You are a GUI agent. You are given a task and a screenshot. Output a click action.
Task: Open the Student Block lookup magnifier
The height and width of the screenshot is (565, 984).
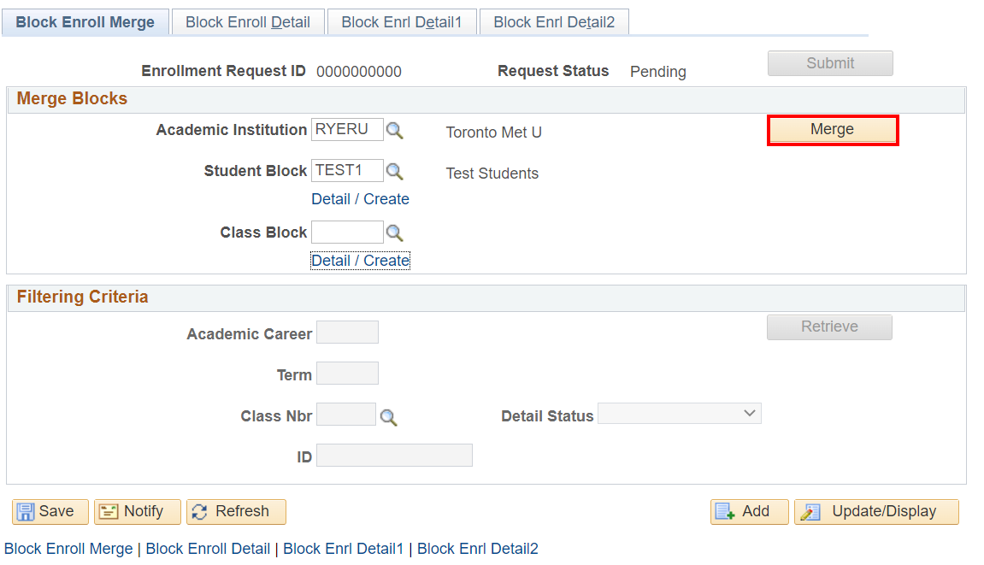(x=394, y=172)
